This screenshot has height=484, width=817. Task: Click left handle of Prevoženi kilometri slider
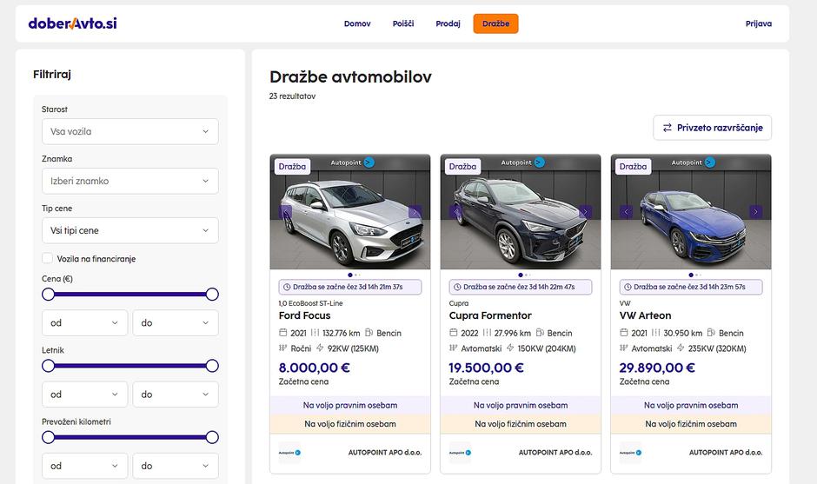click(x=48, y=437)
